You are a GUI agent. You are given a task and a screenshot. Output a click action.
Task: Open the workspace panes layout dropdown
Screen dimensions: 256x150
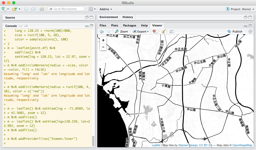click(x=92, y=9)
